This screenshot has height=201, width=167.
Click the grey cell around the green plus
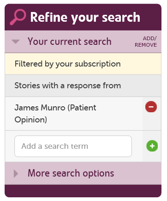pos(152,146)
